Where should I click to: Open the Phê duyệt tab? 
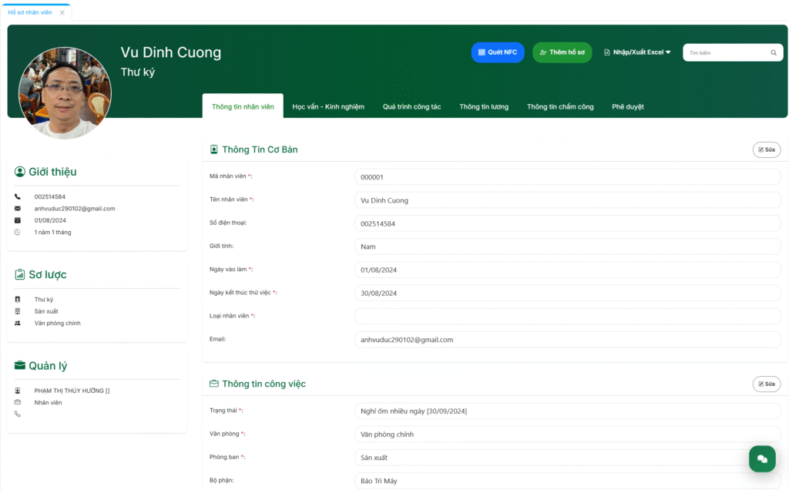tap(627, 106)
